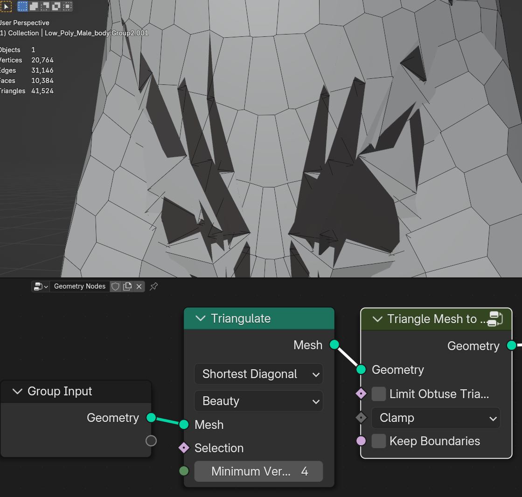This screenshot has height=497, width=522.
Task: Duplicate the Geometry Nodes node group
Action: pos(127,286)
